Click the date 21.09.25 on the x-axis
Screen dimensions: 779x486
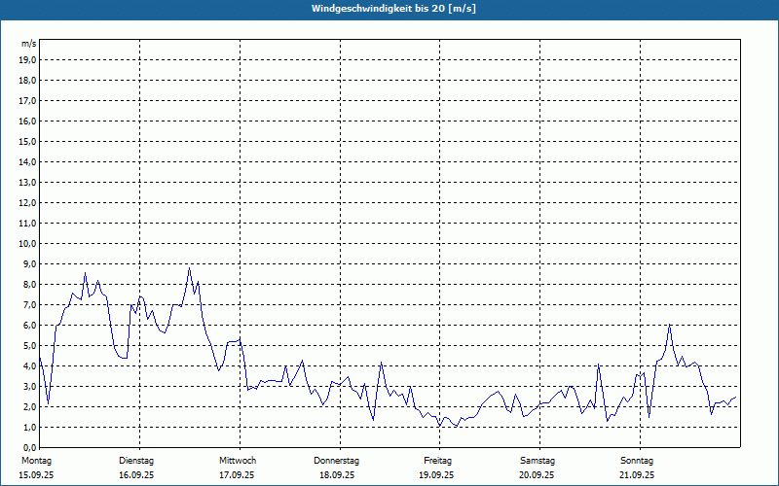tap(637, 475)
